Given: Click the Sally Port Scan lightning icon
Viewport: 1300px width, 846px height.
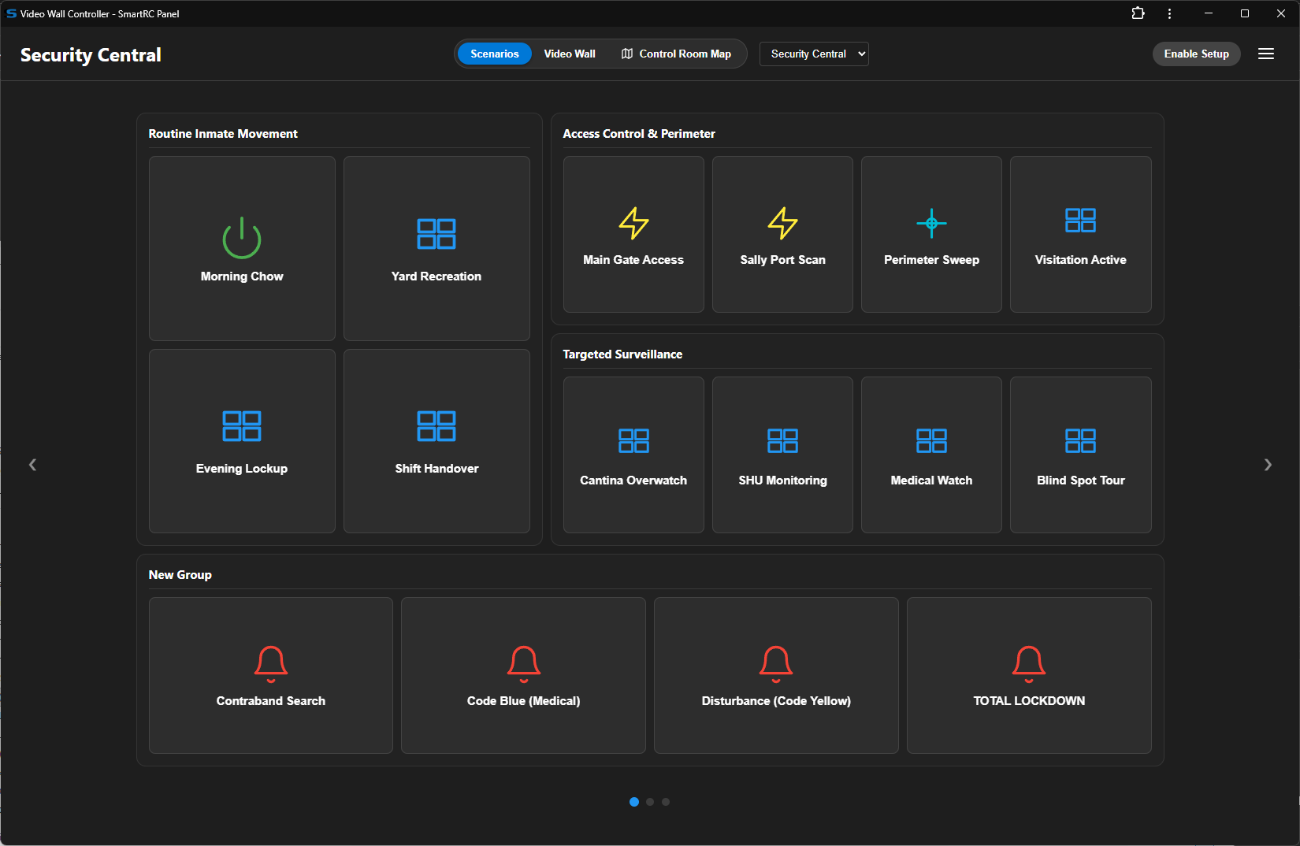Looking at the screenshot, I should pyautogui.click(x=782, y=223).
